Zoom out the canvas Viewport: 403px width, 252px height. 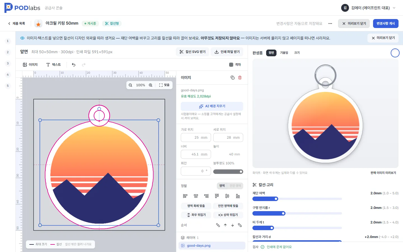click(130, 85)
